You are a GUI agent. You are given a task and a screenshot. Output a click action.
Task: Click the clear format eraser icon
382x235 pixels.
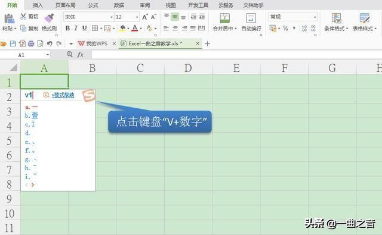coord(149,29)
